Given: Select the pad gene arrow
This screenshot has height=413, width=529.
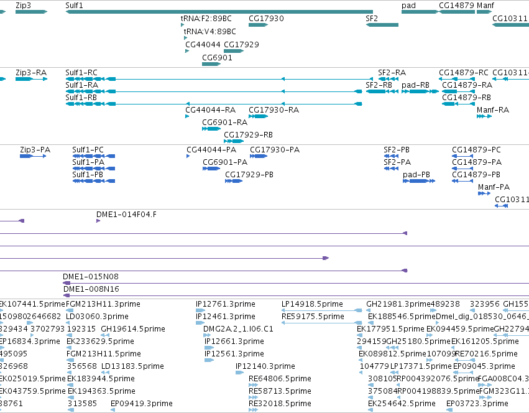Looking at the screenshot, I should (420, 12).
